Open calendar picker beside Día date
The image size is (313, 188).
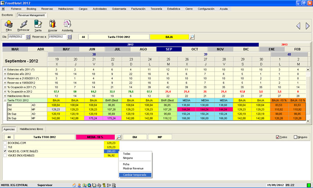coord(28,37)
